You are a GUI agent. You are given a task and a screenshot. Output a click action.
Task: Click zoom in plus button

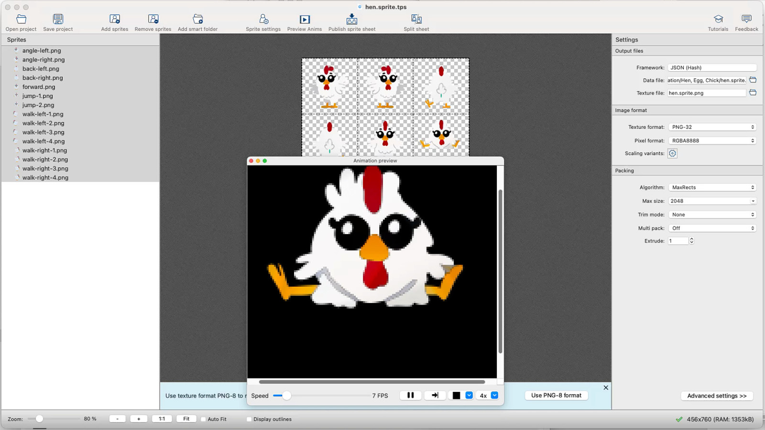139,419
